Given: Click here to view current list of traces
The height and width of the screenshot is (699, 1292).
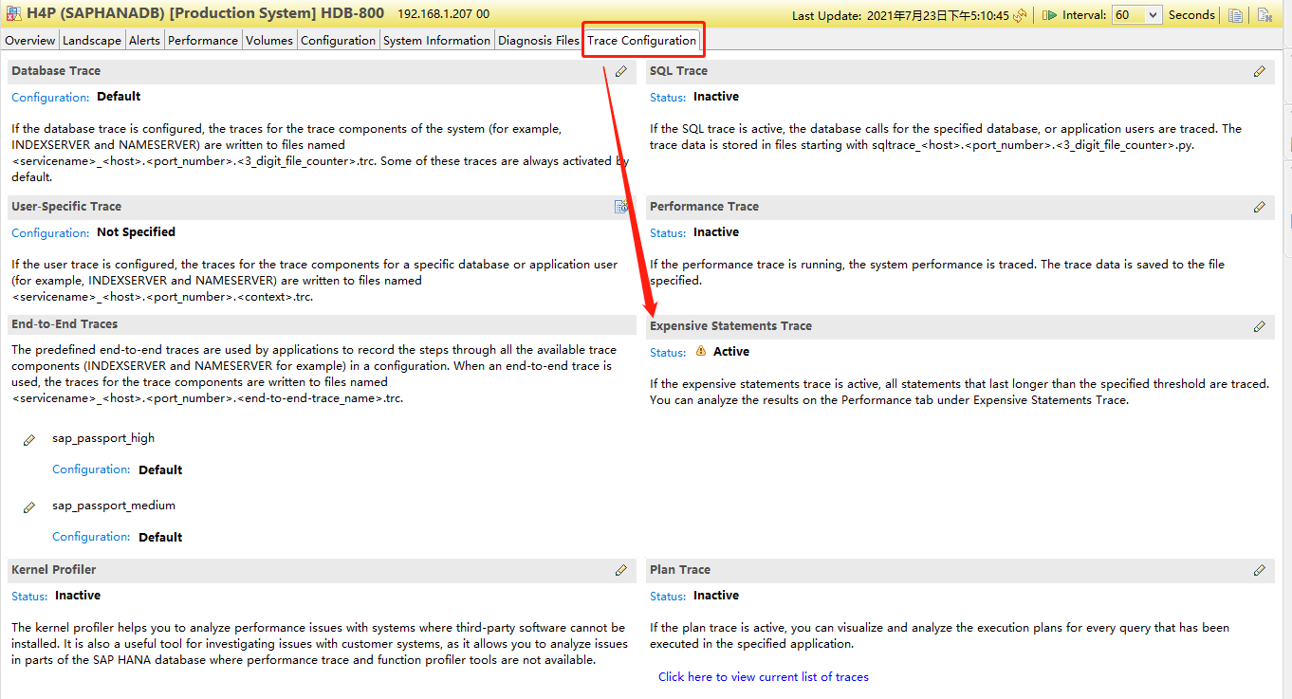Looking at the screenshot, I should [764, 677].
